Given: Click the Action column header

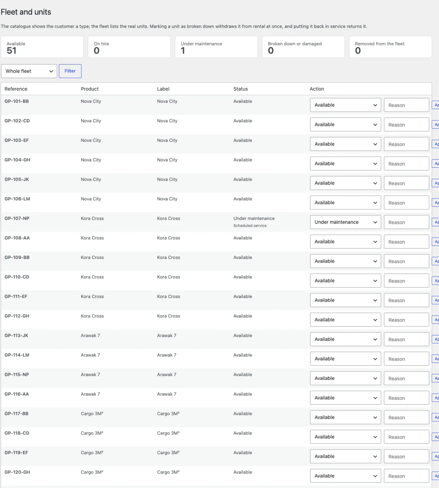Looking at the screenshot, I should click(317, 89).
